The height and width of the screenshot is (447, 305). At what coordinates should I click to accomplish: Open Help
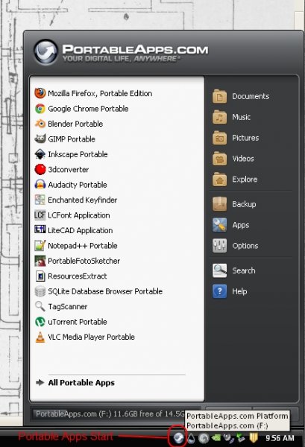click(x=230, y=291)
